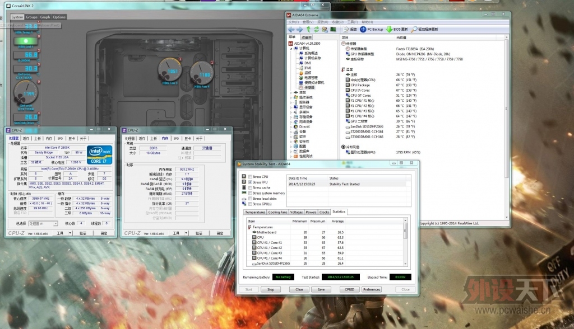Open the 工具 dropdown arrow in left CPU-Z
574x329 pixels.
(70, 233)
